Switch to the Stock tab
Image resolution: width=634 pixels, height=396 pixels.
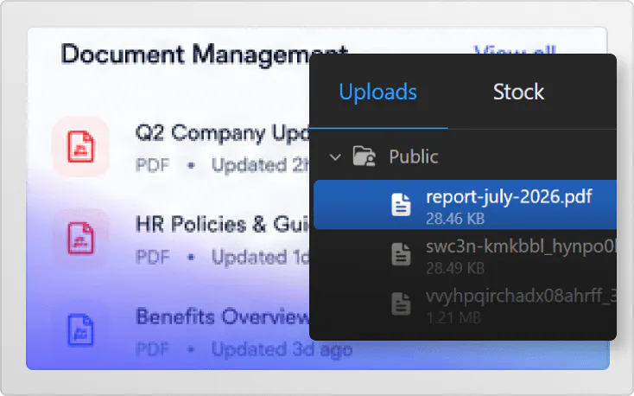[x=518, y=92]
